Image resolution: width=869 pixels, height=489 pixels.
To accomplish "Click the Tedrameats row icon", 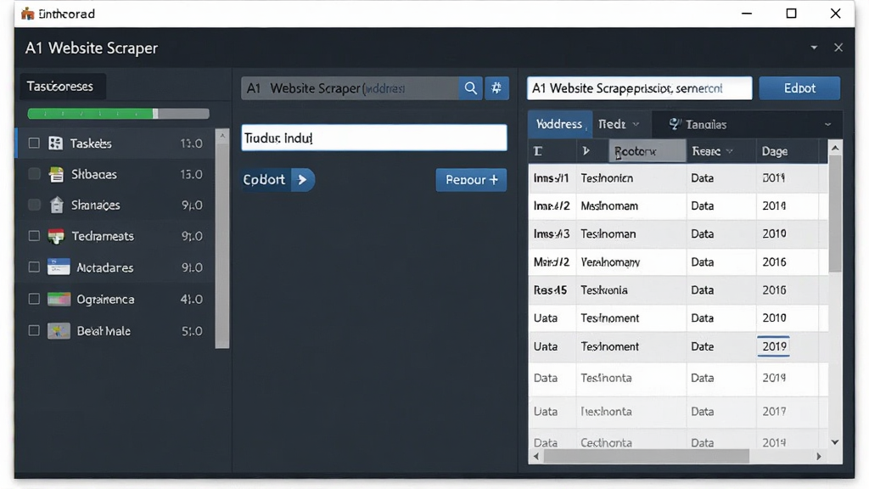I will [56, 237].
